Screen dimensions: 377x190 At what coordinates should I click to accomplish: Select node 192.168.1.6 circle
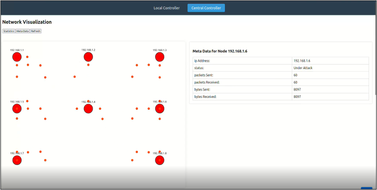[x=160, y=108]
